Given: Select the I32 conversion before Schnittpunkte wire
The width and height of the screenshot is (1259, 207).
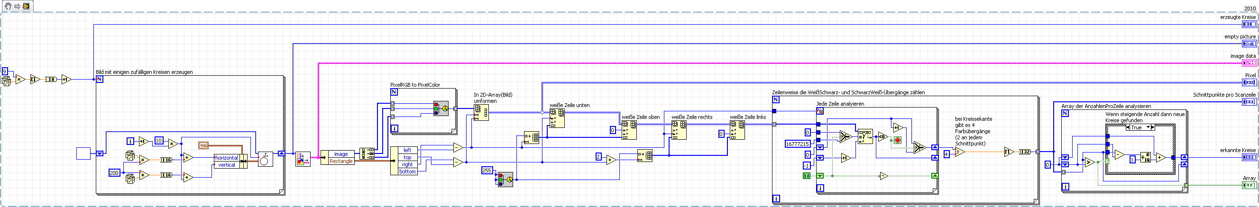Looking at the screenshot, I should tap(1024, 152).
